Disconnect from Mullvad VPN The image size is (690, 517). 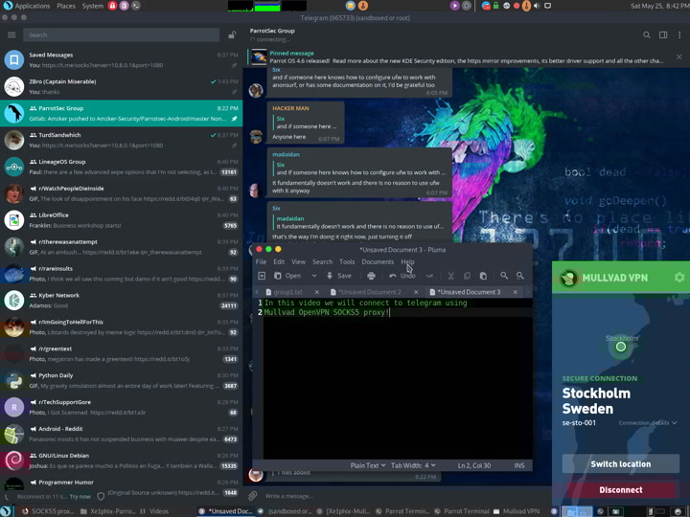[x=620, y=490]
